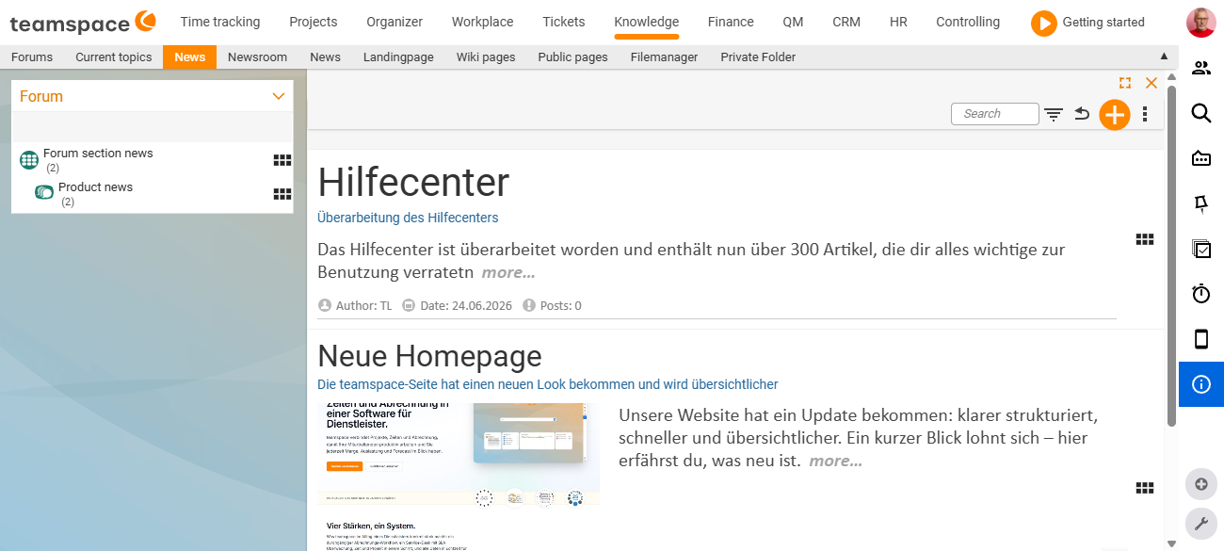Viewport: 1224px width, 551px height.
Task: Open contacts people icon in sidebar
Action: click(1200, 68)
